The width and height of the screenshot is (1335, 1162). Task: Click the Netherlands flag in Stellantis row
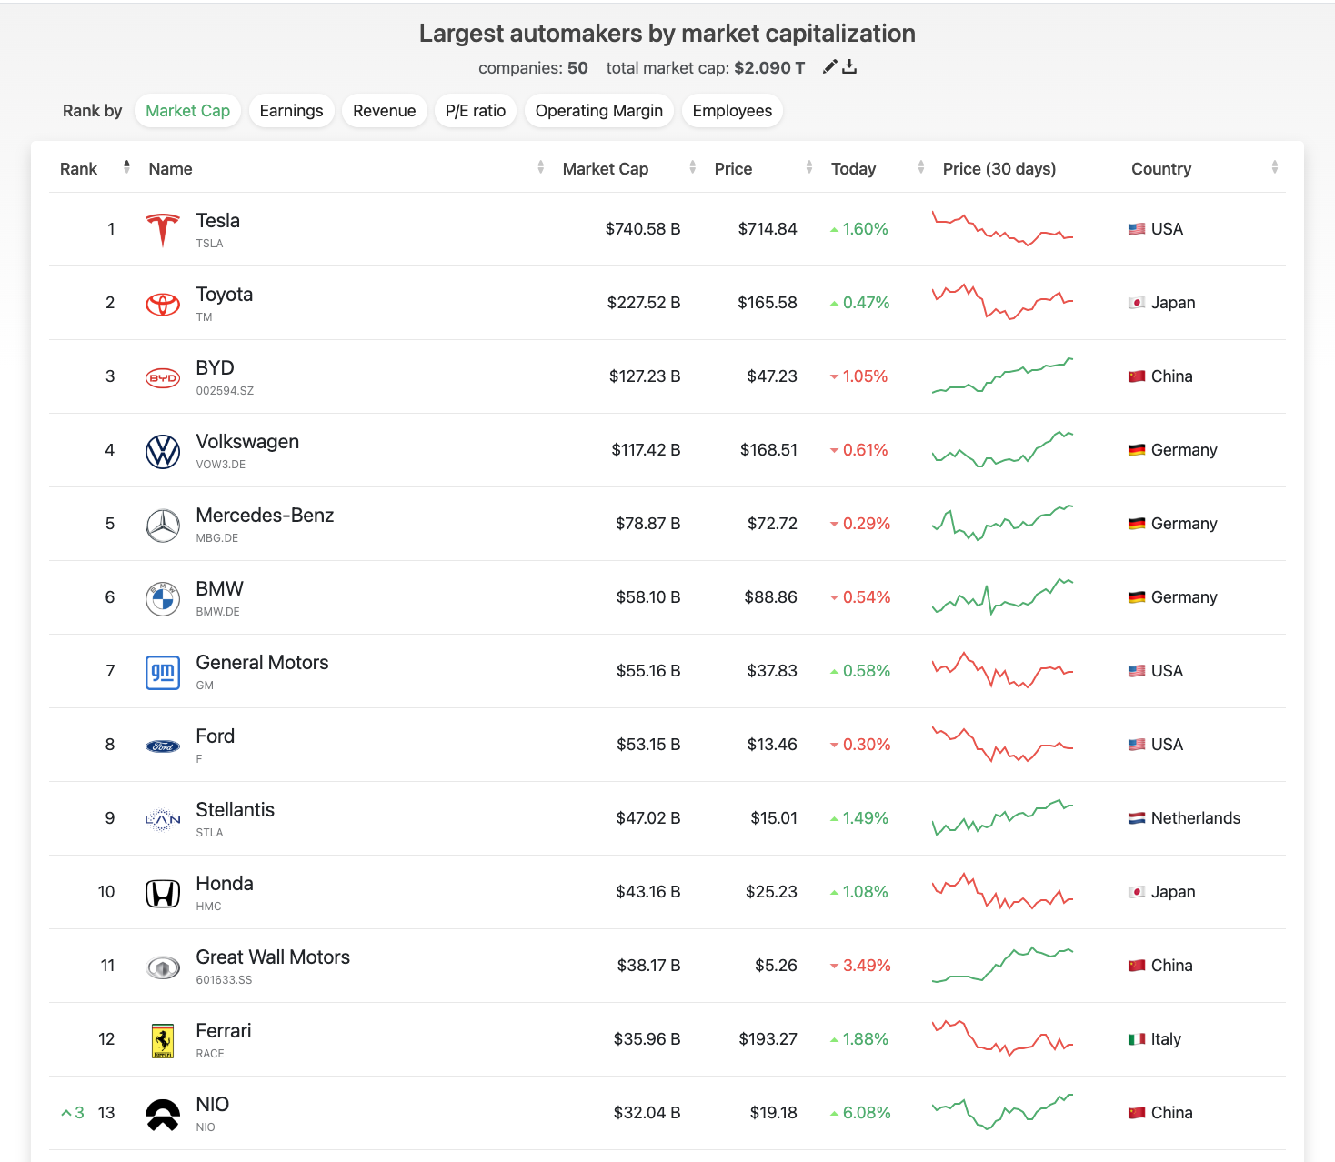(x=1137, y=818)
